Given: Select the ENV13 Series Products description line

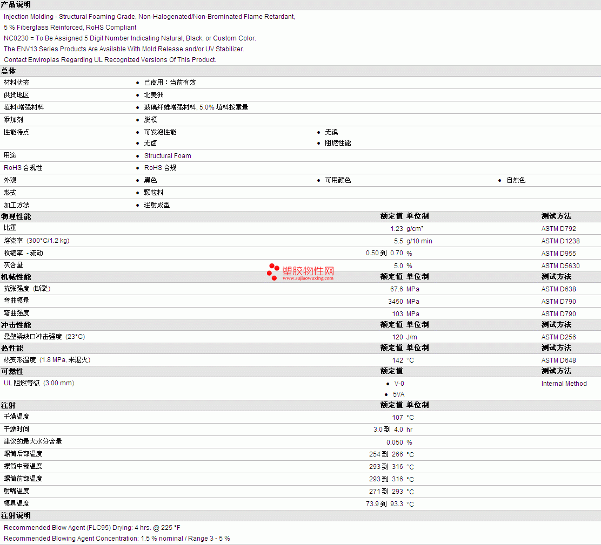Looking at the screenshot, I should (x=124, y=49).
